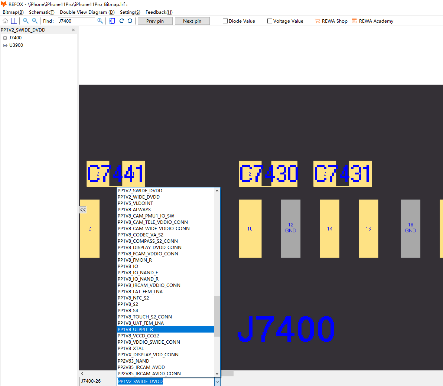The height and width of the screenshot is (386, 443).
Task: Click the home icon in toolbar
Action: (x=5, y=21)
